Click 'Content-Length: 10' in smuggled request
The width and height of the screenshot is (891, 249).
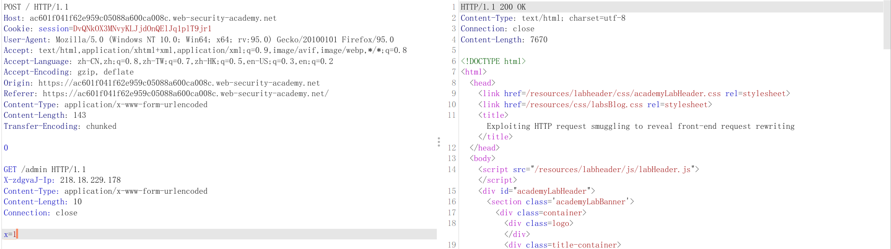coord(43,202)
